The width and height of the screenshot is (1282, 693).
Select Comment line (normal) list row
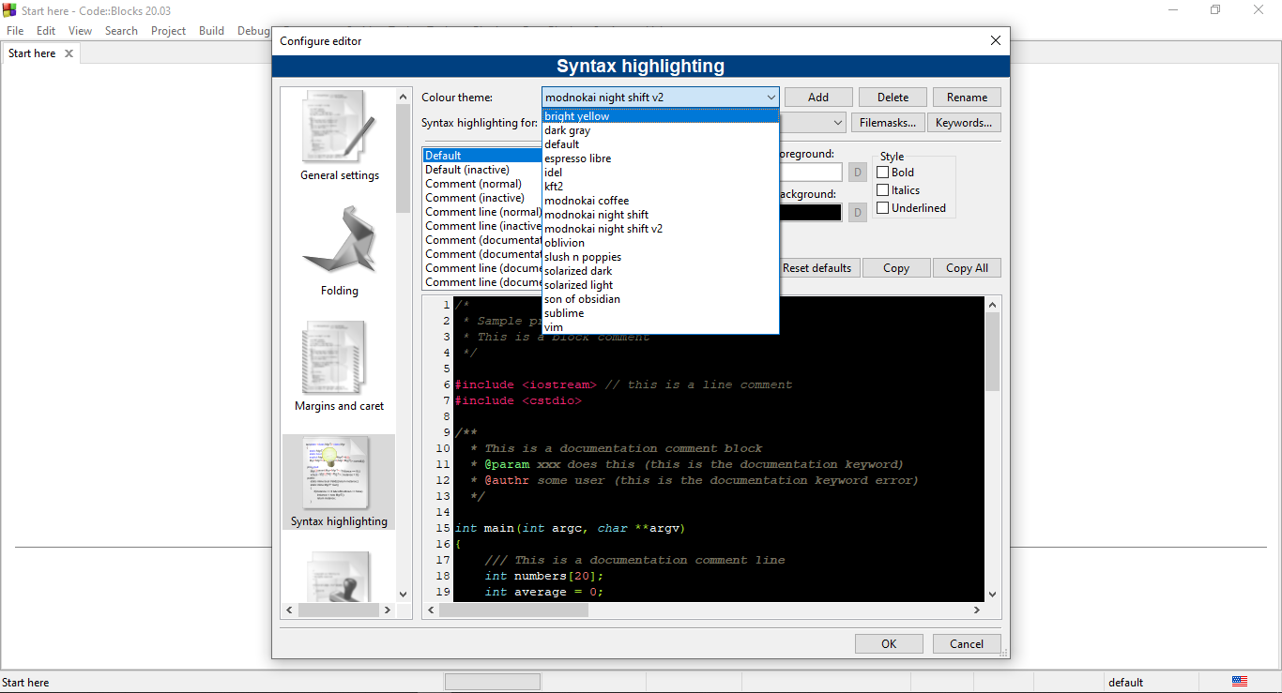[482, 212]
